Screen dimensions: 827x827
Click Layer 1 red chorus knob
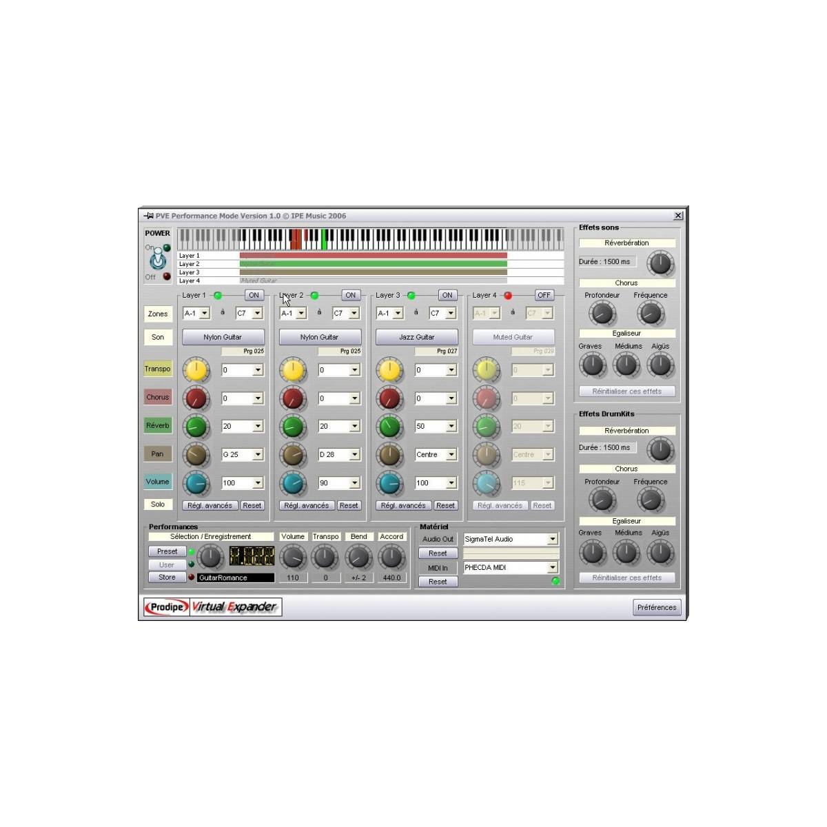tap(196, 398)
